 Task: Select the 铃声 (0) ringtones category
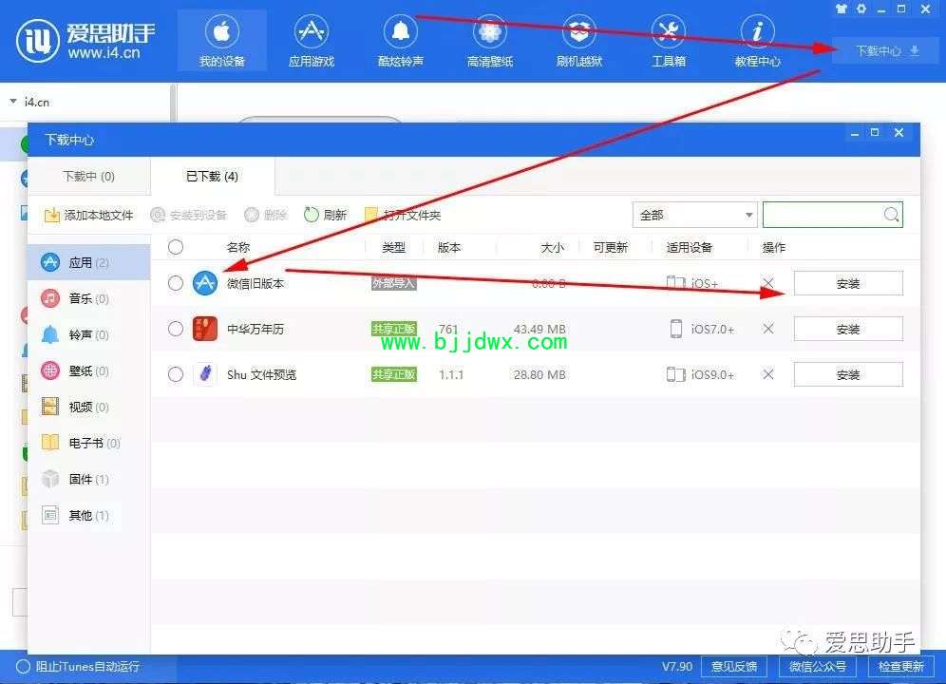(x=88, y=335)
